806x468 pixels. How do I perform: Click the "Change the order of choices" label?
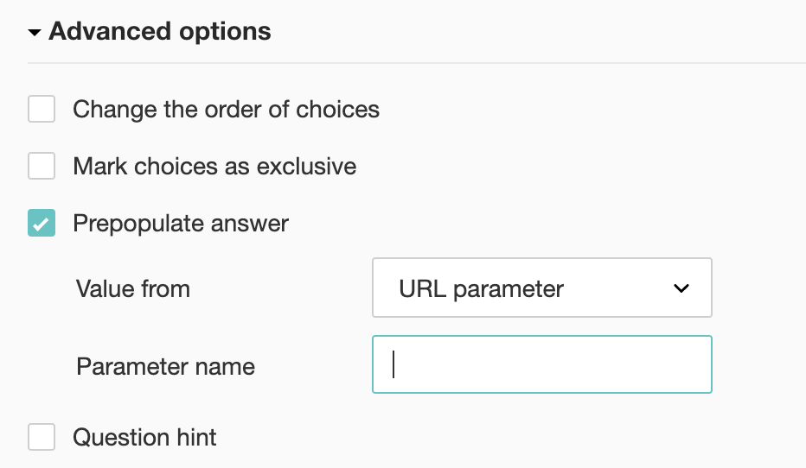click(x=226, y=110)
